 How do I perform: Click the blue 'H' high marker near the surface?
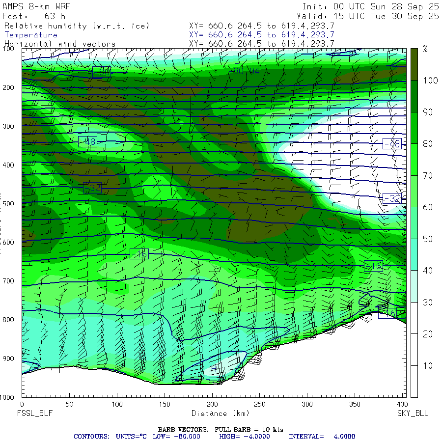click(x=214, y=368)
